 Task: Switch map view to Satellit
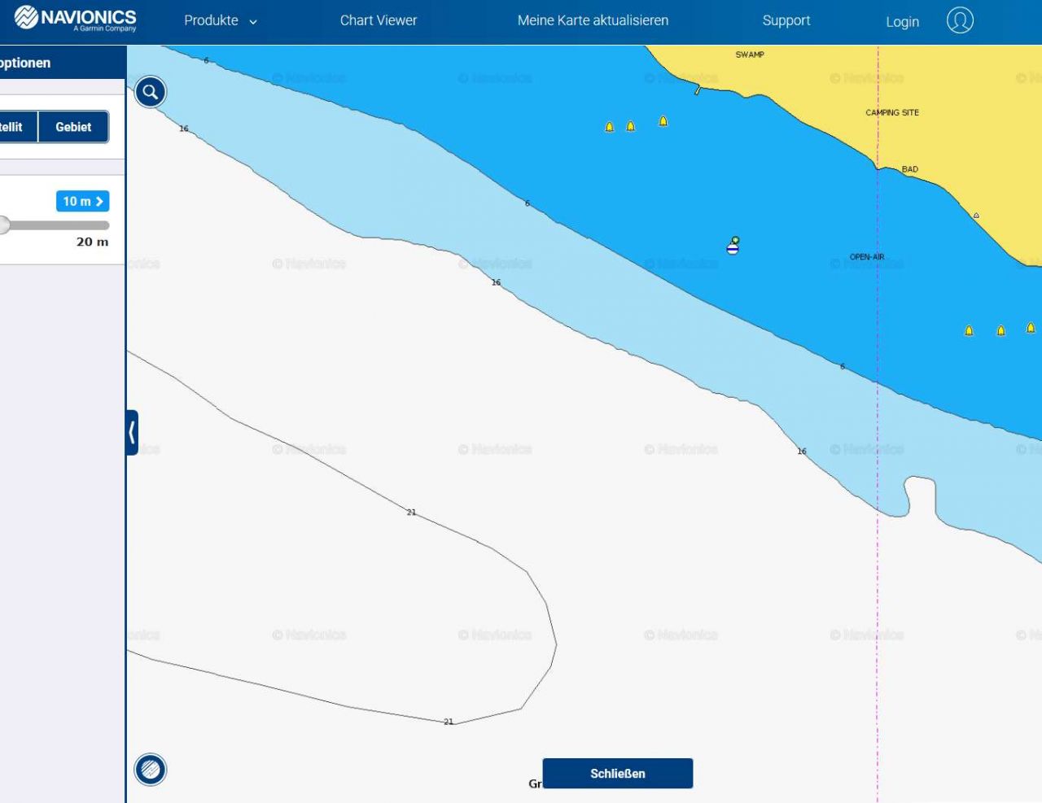pos(15,127)
